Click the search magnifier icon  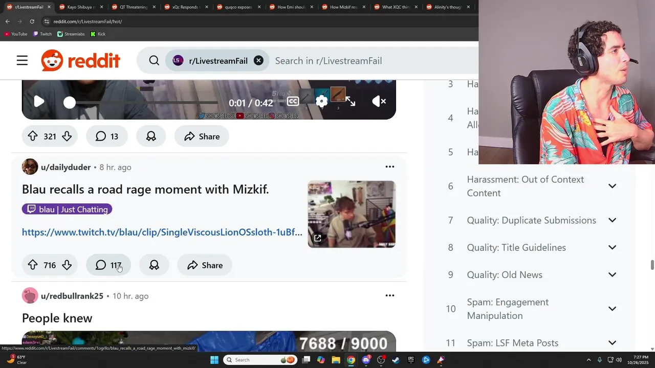pyautogui.click(x=154, y=61)
